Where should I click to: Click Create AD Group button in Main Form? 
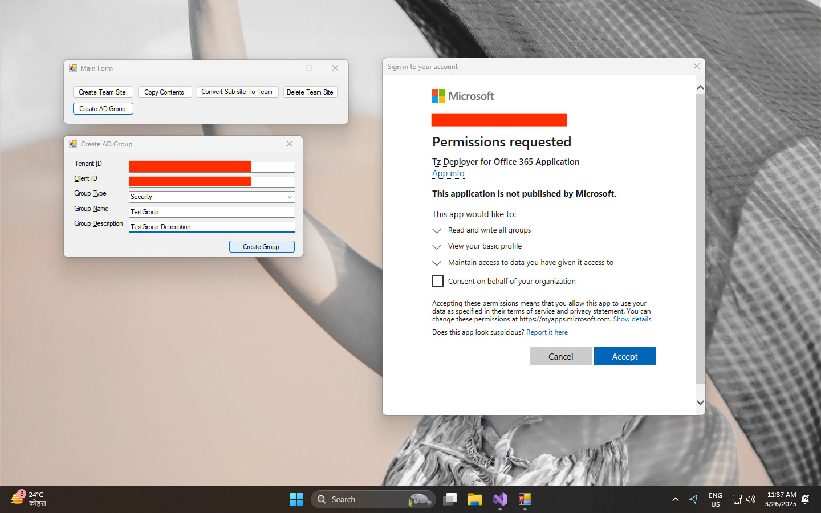click(103, 109)
